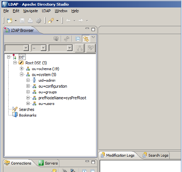Open the Window menu
Screen dimensions: 182x172
pyautogui.click(x=61, y=11)
